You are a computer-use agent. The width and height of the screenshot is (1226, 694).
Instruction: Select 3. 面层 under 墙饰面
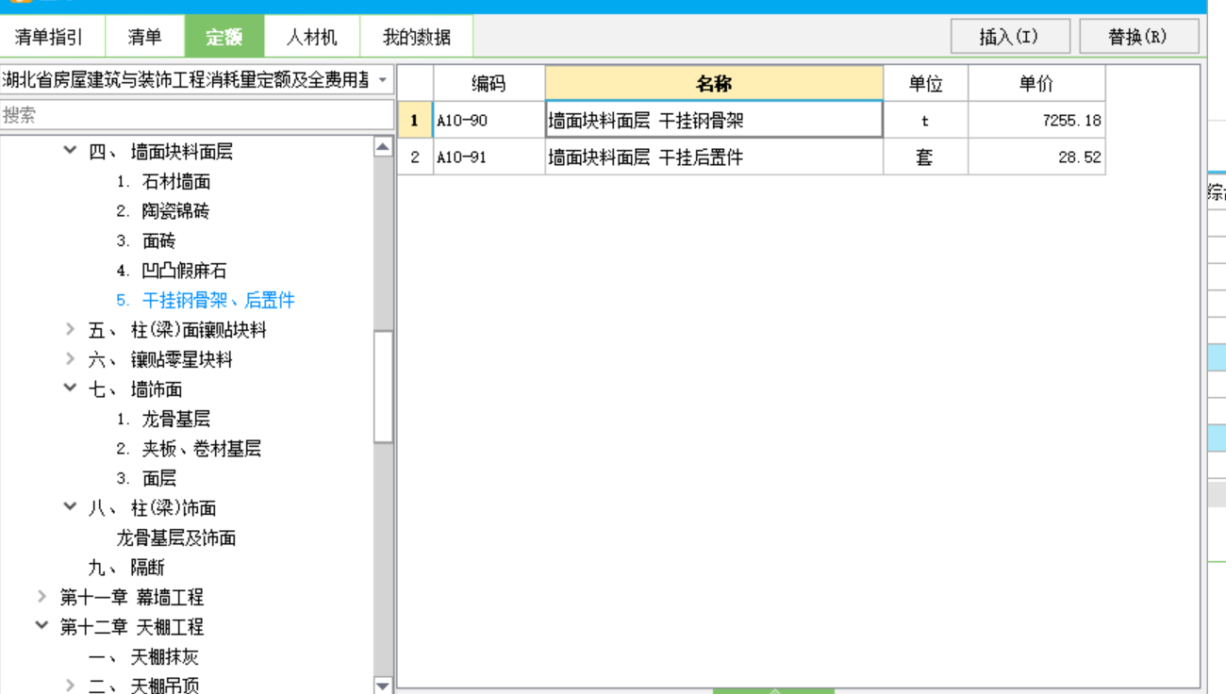(x=146, y=478)
